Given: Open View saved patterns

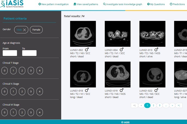Looking at the screenshot, I should point(86,4).
